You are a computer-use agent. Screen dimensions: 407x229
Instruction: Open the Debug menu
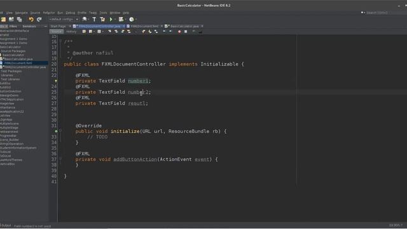tap(71, 13)
